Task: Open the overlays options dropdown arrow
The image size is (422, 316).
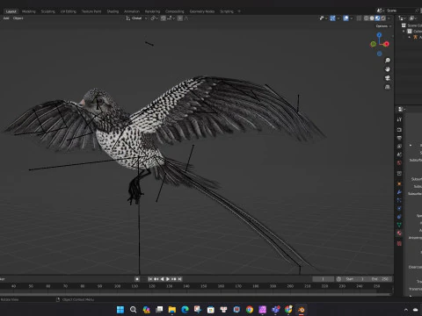Action: (x=352, y=18)
